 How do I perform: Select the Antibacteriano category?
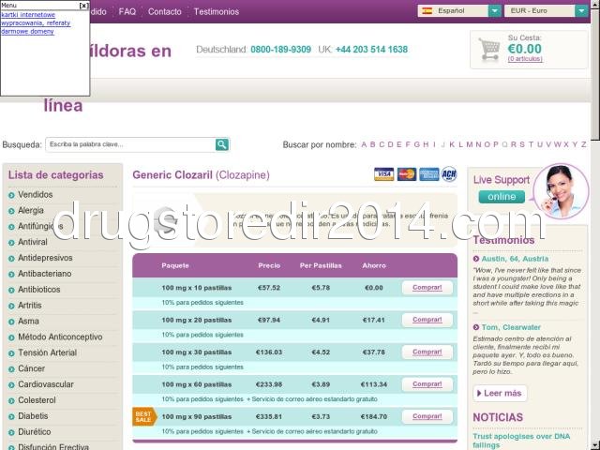click(44, 274)
